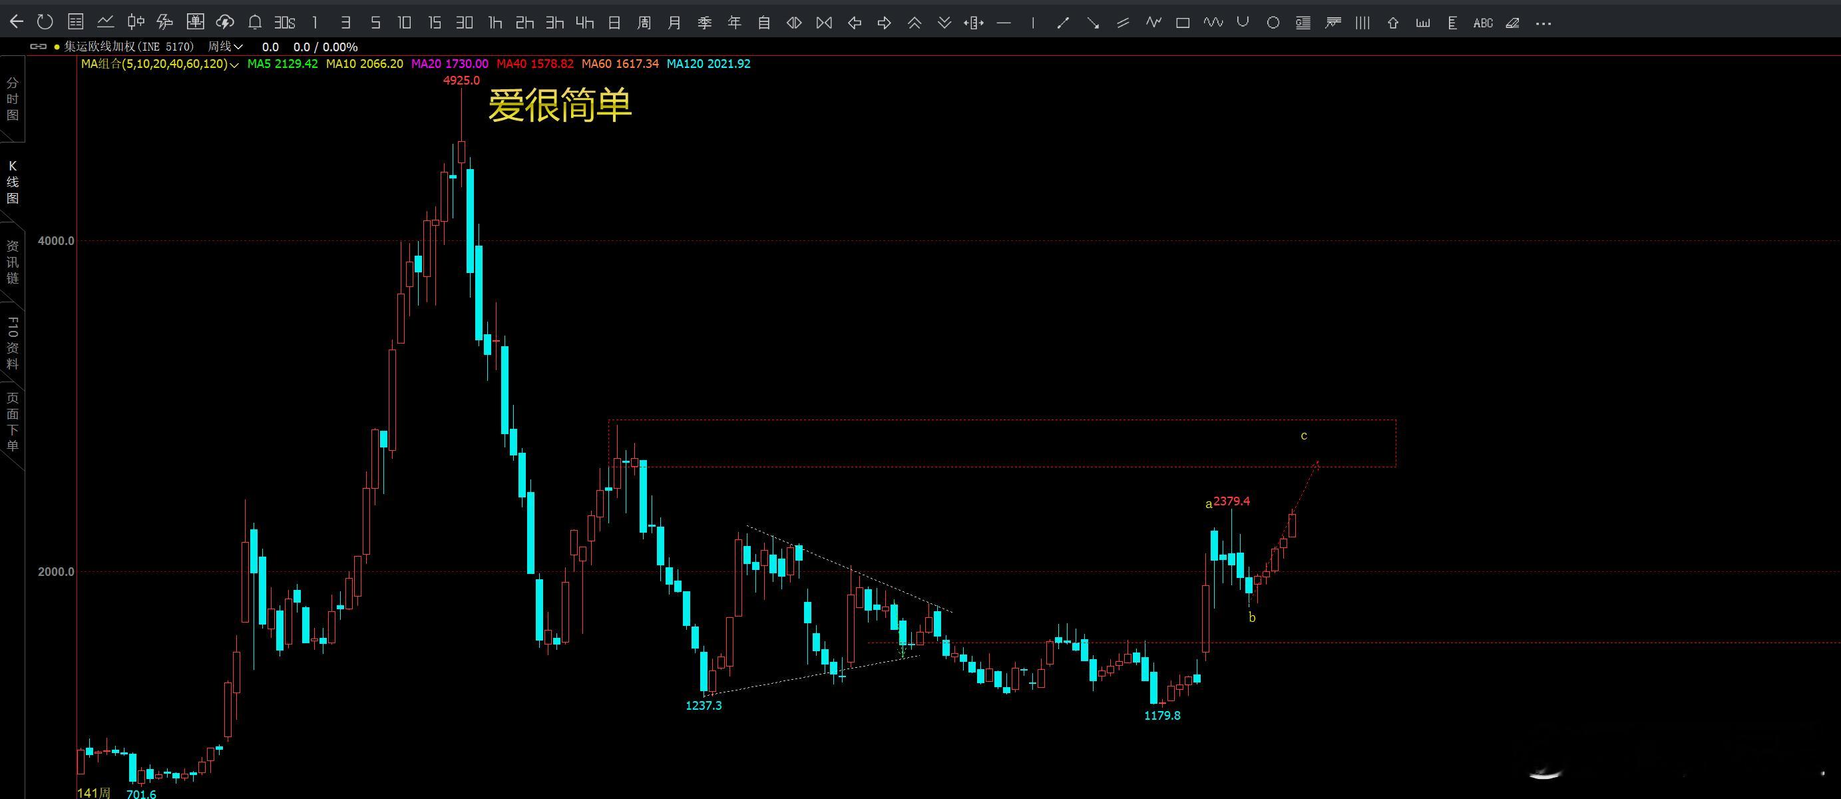
Task: Open the 周线 period dropdown
Action: [x=225, y=47]
